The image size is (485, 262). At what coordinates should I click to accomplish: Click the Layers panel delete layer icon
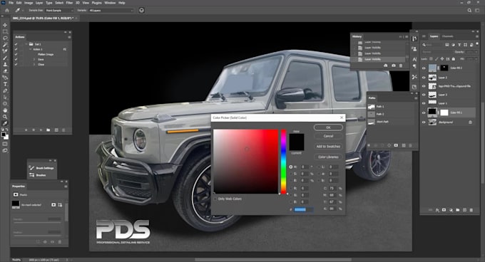(471, 210)
